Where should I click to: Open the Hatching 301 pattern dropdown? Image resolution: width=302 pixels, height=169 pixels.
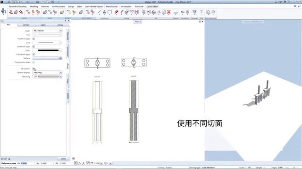tap(61, 77)
